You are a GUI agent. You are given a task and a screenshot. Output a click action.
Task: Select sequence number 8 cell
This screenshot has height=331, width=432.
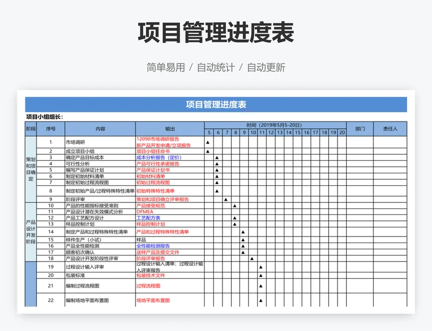click(51, 191)
